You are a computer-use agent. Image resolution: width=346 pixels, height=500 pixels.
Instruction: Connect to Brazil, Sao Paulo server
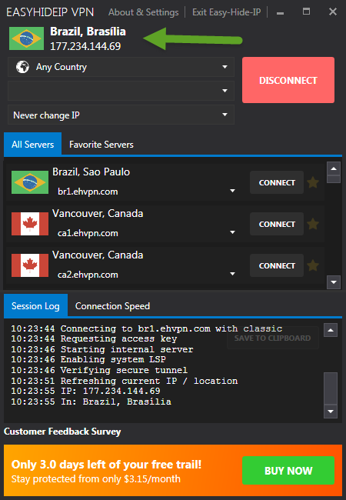click(x=277, y=182)
